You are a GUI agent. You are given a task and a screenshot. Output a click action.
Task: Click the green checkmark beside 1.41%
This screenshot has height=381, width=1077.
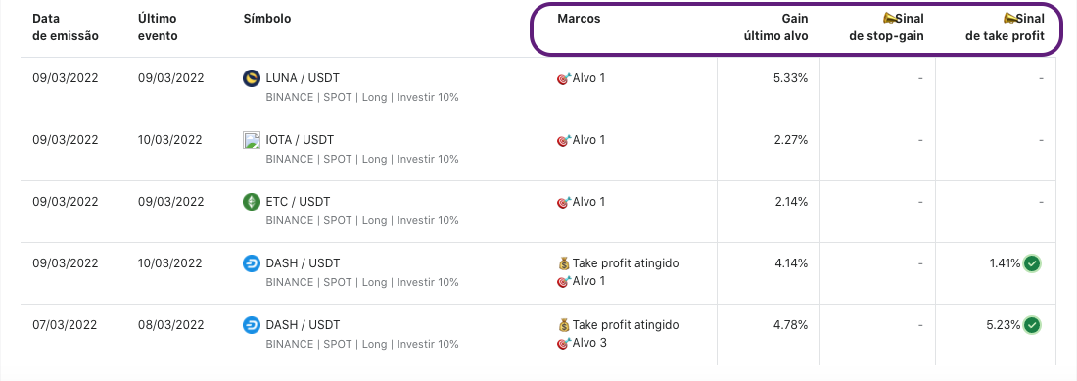pos(1032,263)
